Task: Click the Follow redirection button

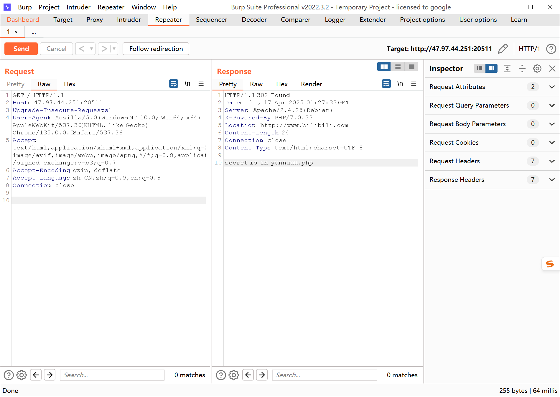Action: pyautogui.click(x=156, y=49)
